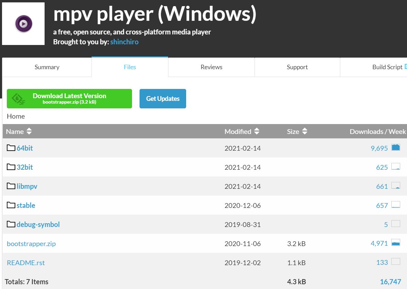
Task: Click 133 downloads count for README.rst
Action: (x=382, y=262)
